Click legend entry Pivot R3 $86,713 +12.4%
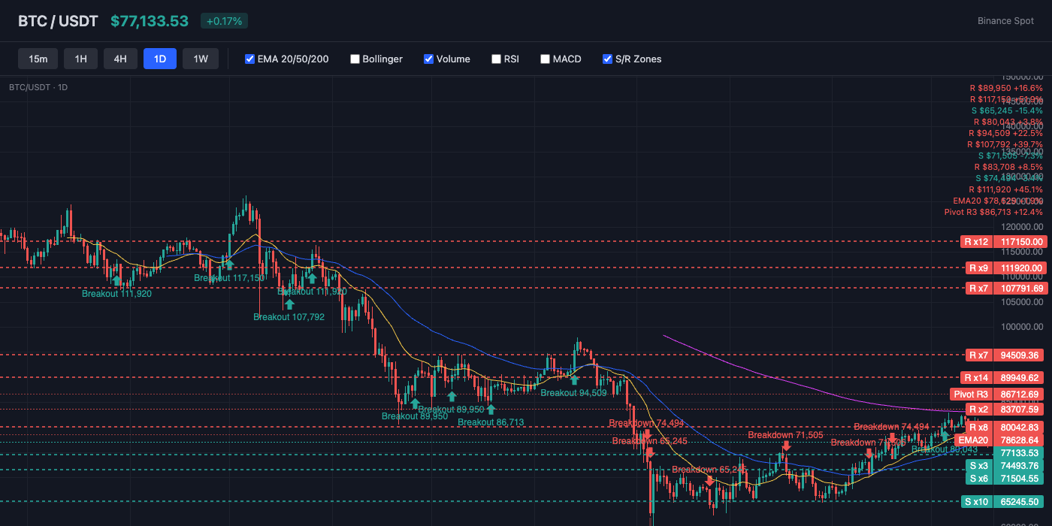1052x526 pixels. tap(993, 212)
